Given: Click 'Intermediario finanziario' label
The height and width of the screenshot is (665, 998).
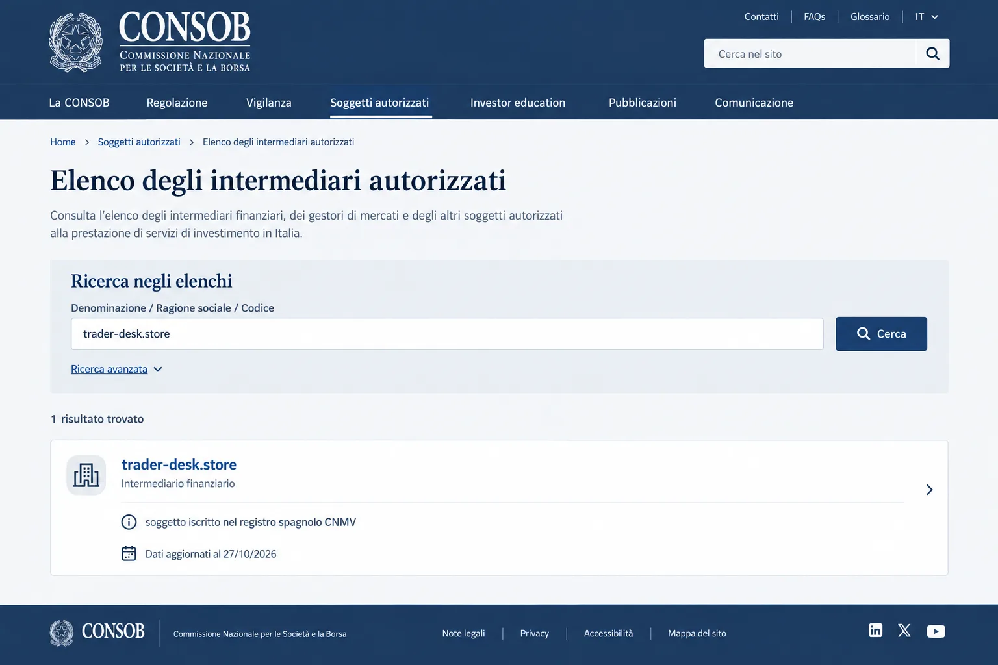Looking at the screenshot, I should tap(178, 484).
